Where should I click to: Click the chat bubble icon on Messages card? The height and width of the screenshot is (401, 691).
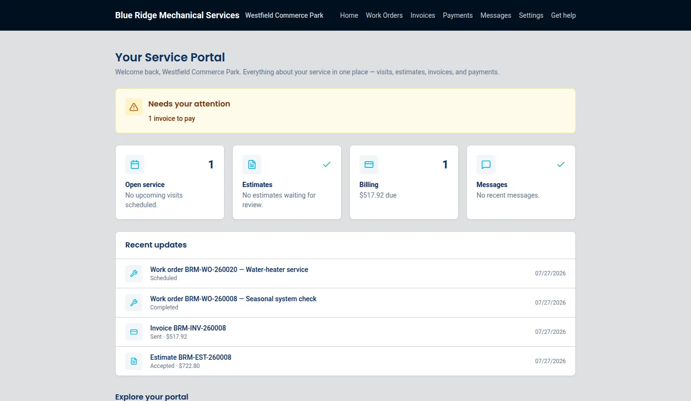coord(486,165)
